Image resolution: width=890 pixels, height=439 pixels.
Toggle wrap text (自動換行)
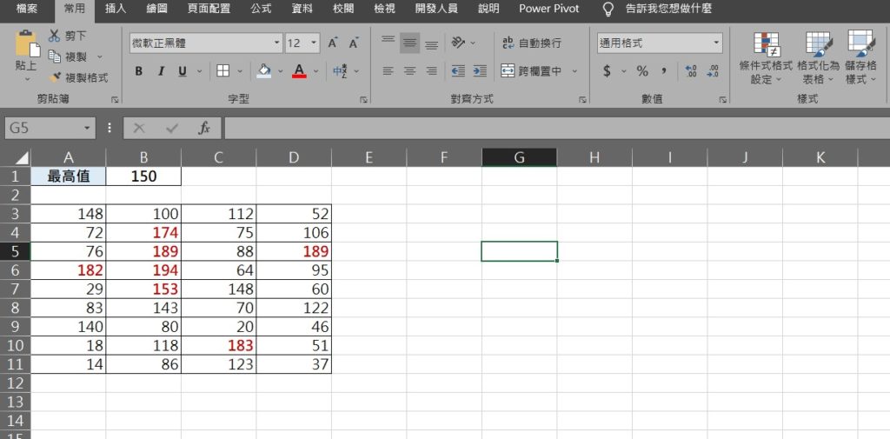pyautogui.click(x=531, y=43)
